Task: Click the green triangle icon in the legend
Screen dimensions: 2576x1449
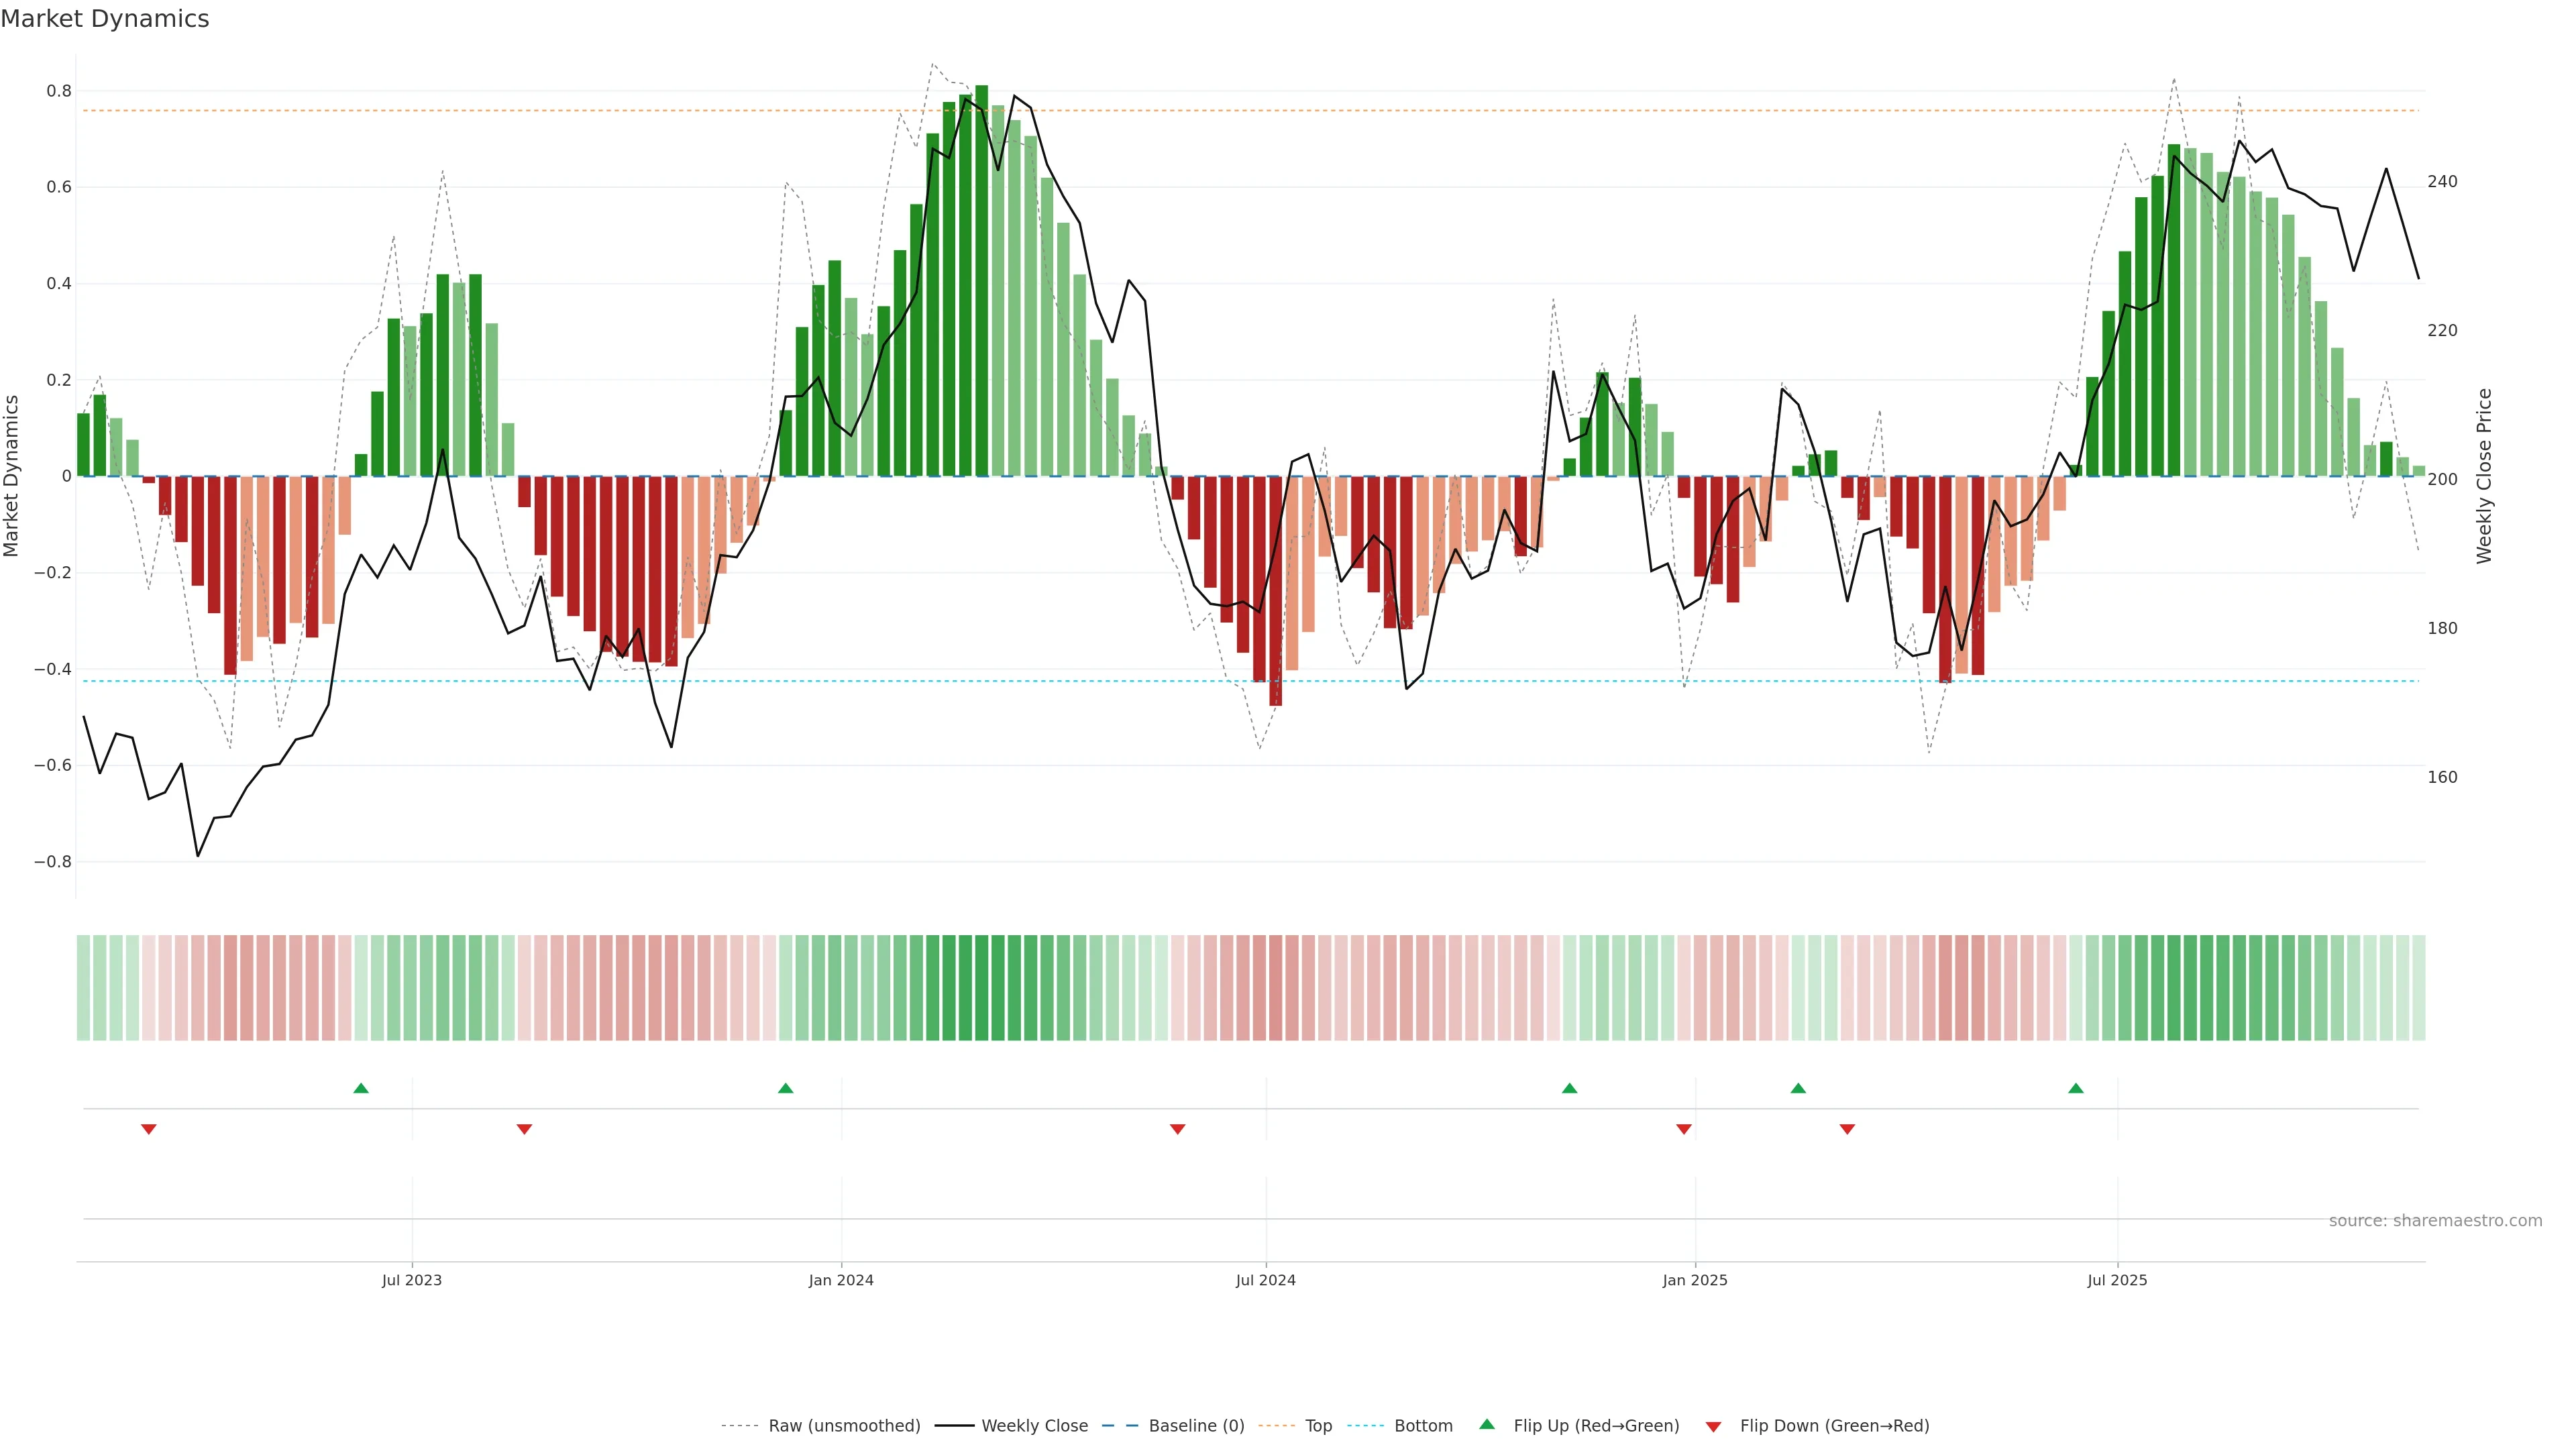Action: [x=1487, y=1424]
